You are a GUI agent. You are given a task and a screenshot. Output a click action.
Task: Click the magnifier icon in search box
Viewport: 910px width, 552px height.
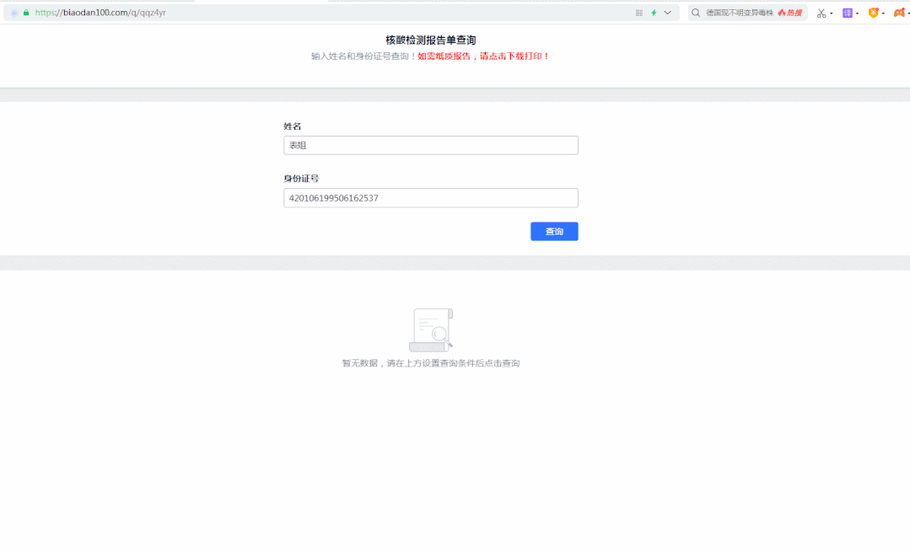tap(696, 13)
